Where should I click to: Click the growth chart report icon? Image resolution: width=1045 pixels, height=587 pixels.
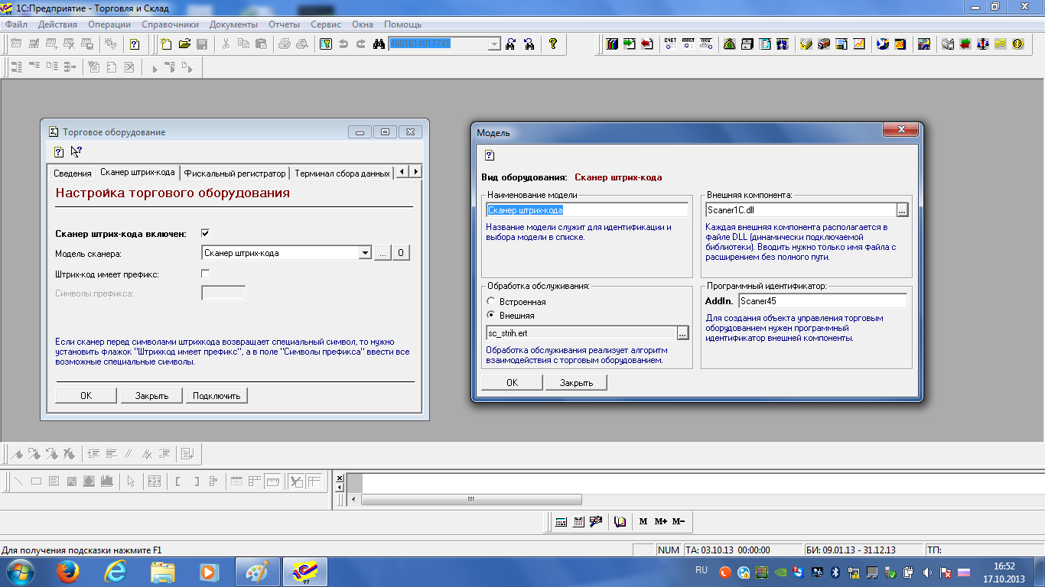click(x=858, y=44)
